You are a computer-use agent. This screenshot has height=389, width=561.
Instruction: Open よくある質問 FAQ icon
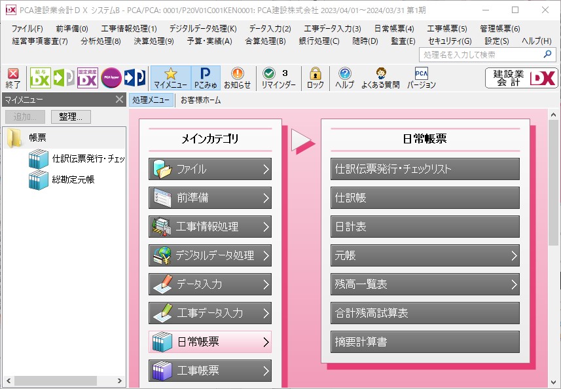tap(380, 78)
